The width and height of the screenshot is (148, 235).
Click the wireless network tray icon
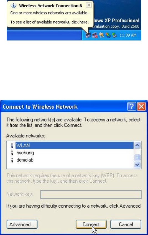pos(88,35)
